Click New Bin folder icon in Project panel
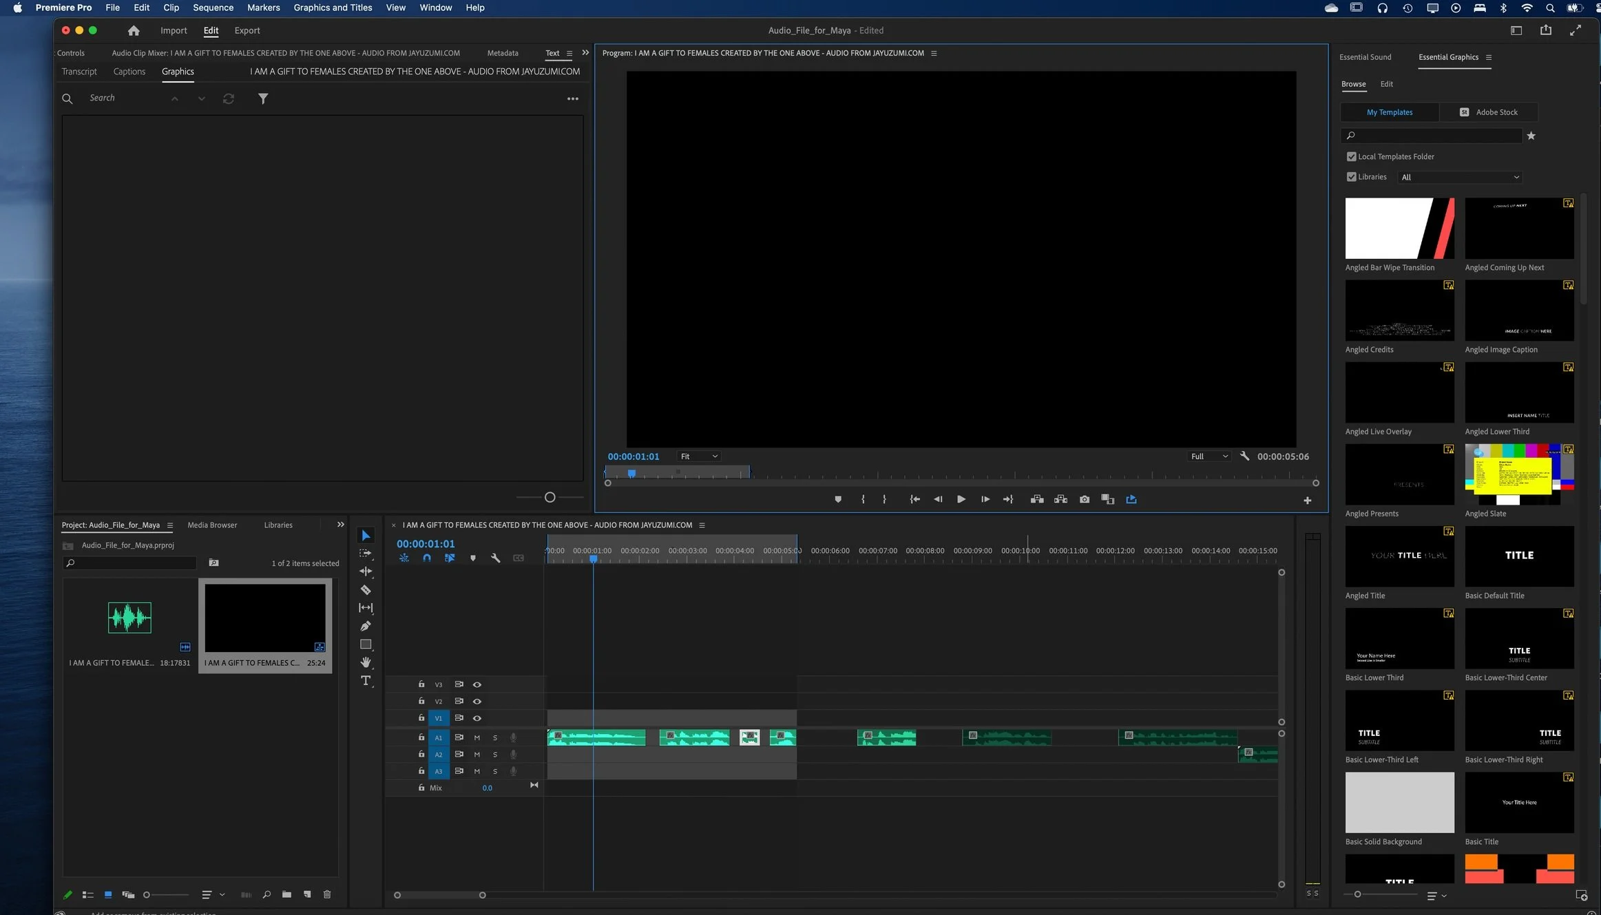Image resolution: width=1601 pixels, height=915 pixels. pyautogui.click(x=286, y=894)
